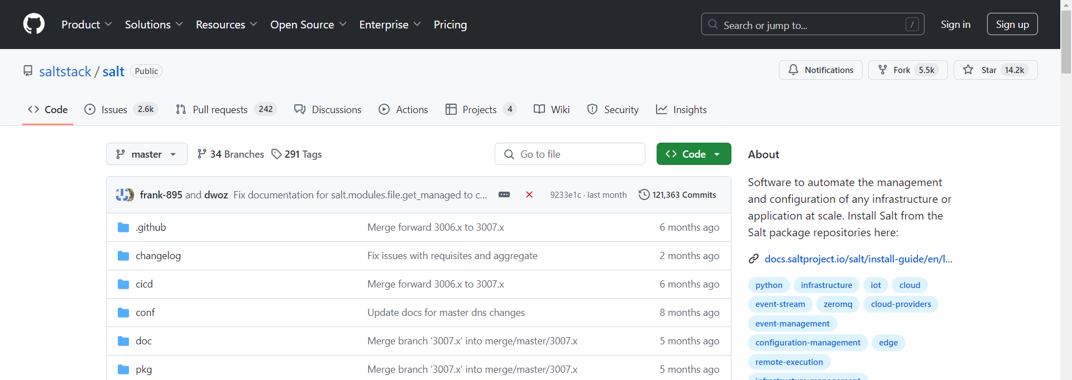Click the GitHub logo icon
This screenshot has height=380, width=1072.
coord(34,24)
